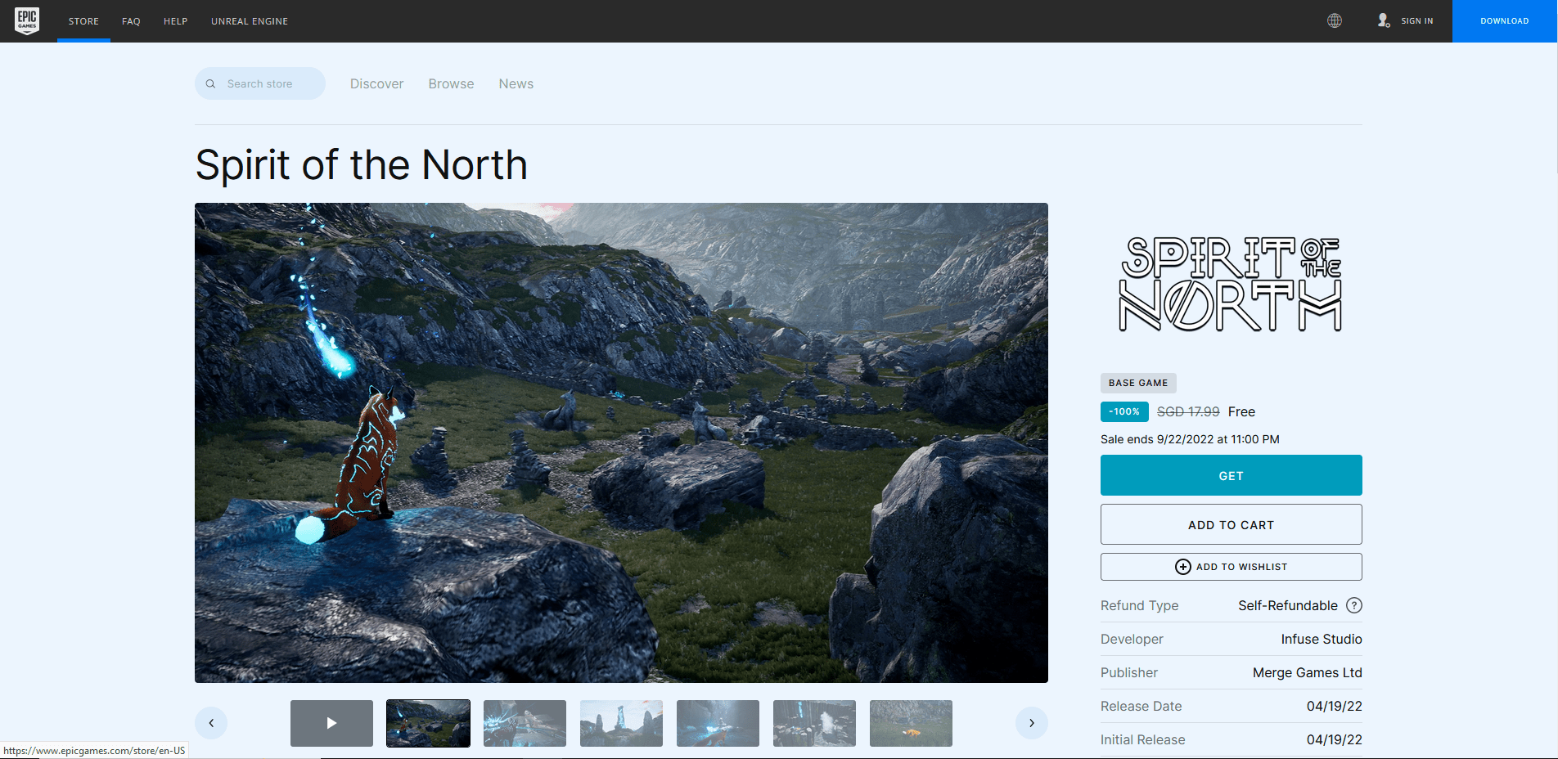Click the user profile icon
Viewport: 1558px width, 759px height.
[x=1383, y=20]
